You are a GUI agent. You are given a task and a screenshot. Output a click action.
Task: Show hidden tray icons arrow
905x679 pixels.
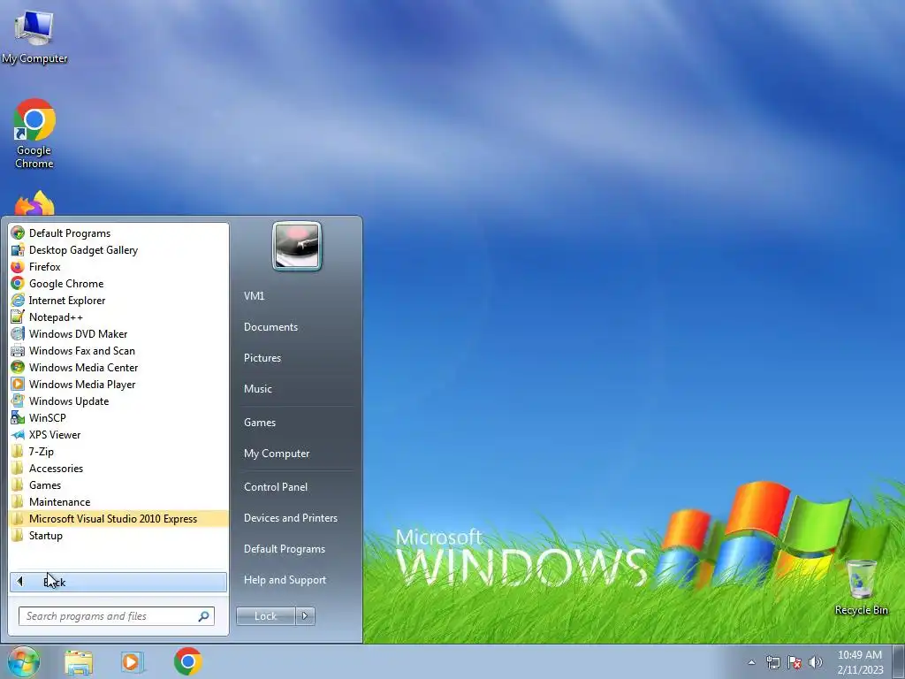751,662
